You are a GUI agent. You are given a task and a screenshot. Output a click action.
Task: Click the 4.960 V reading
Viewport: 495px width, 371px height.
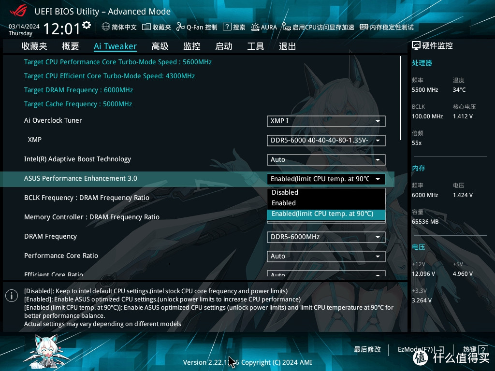[463, 274]
